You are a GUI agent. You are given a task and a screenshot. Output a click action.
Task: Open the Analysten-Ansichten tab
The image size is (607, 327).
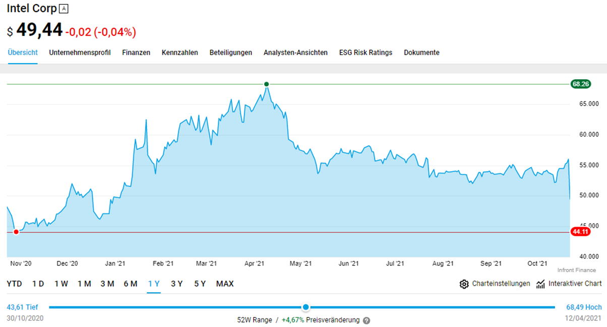tap(295, 52)
